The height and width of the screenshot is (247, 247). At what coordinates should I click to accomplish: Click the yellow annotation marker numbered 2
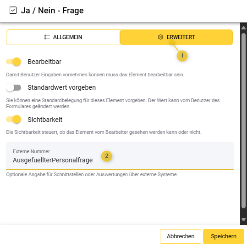[x=107, y=156]
